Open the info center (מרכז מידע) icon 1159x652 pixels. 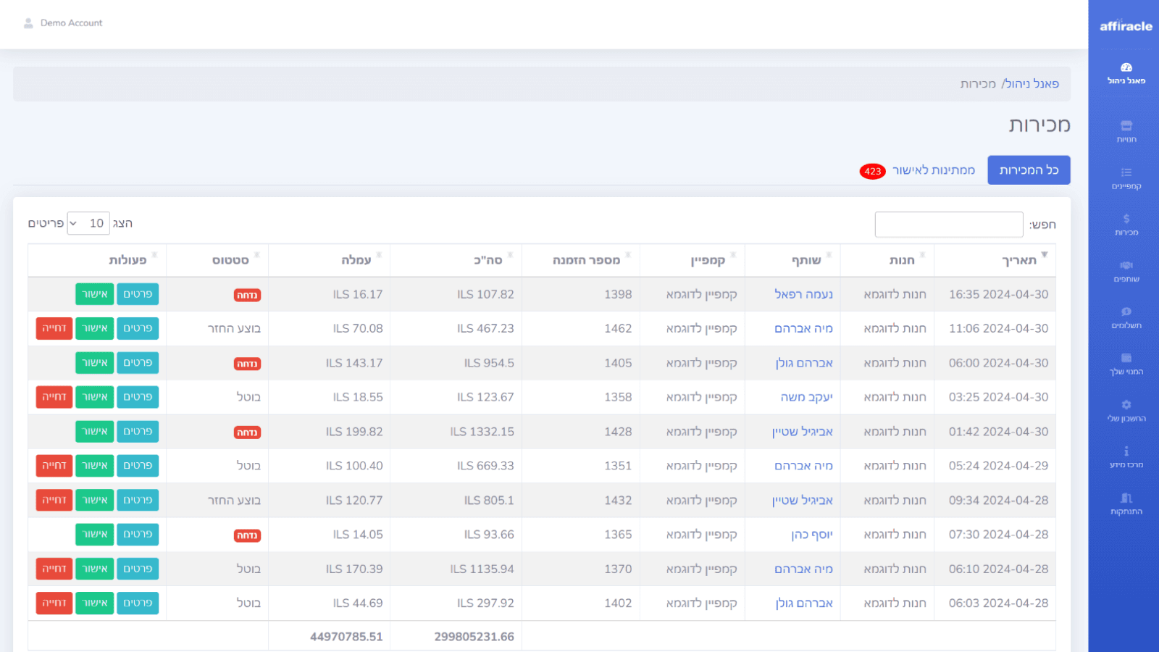coord(1126,451)
